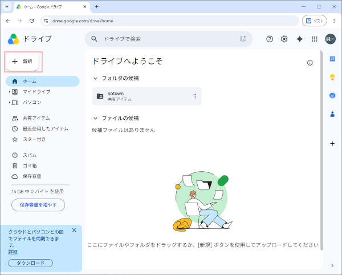342x275 pixels.
Task: Open the site information icon in address bar
Action: 46,21
